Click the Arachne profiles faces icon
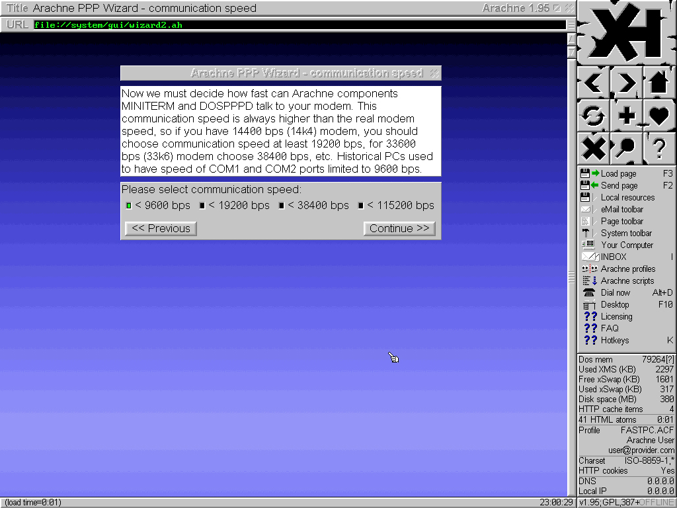Screen dimensions: 677x508 click(x=590, y=269)
